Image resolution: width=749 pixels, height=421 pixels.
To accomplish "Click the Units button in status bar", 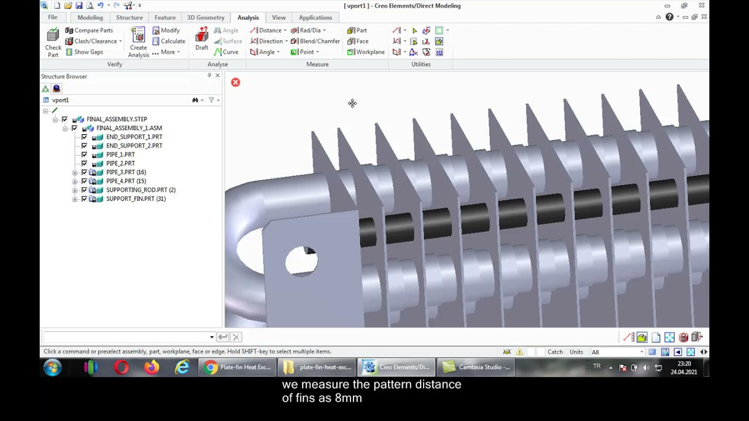I will pyautogui.click(x=576, y=352).
